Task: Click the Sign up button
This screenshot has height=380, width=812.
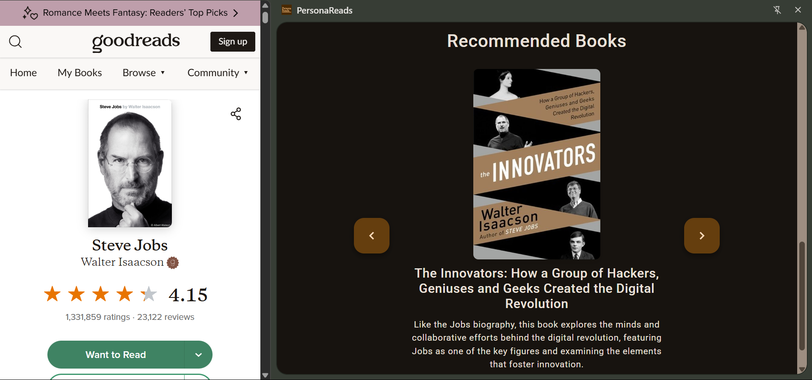Action: click(233, 41)
